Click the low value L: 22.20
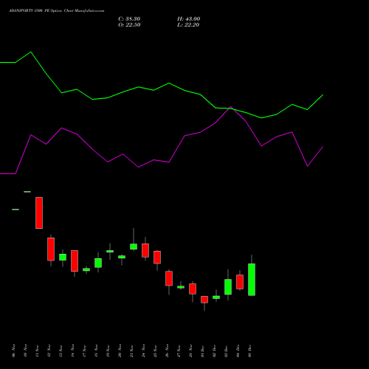 [x=188, y=25]
